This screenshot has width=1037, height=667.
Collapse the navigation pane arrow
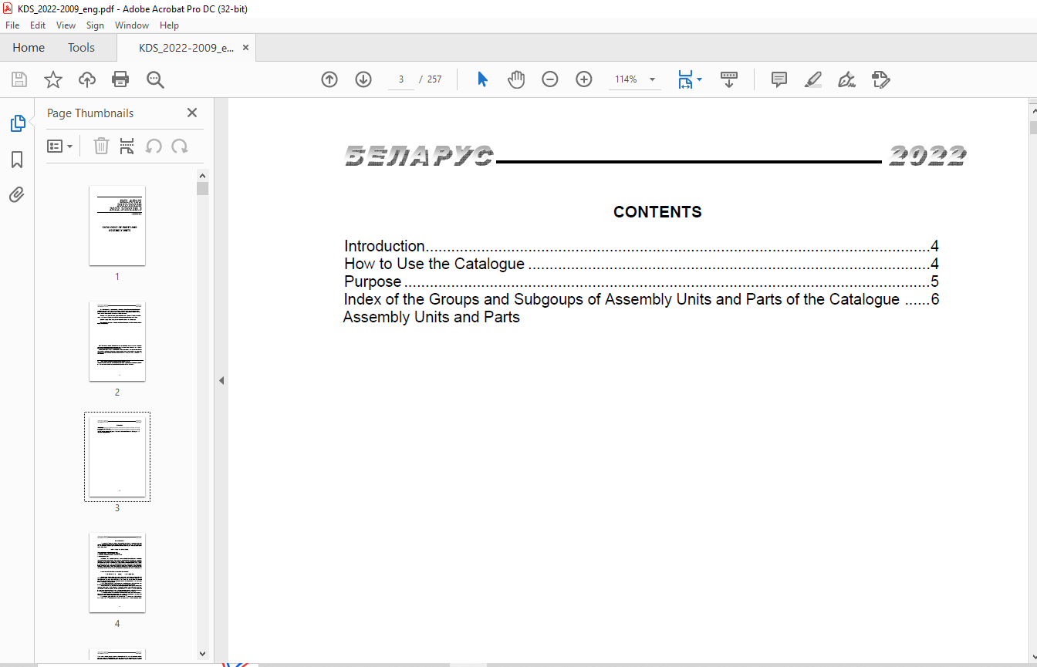tap(221, 380)
